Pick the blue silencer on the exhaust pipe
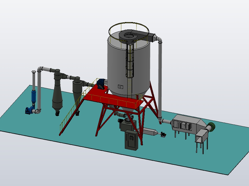This screenshot has width=249, height=186. (34, 97)
